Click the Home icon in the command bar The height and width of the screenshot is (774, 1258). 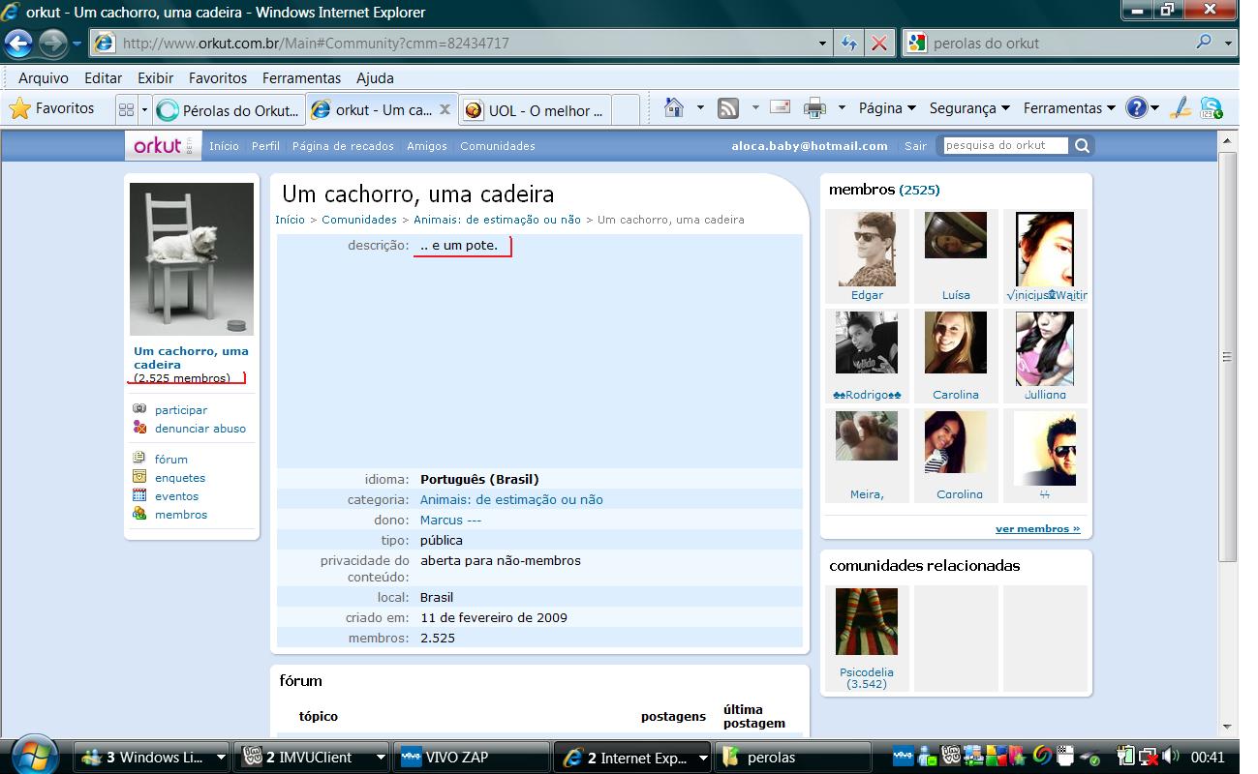pos(675,108)
